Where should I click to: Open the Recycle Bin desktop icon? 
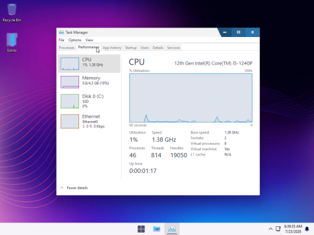point(12,13)
